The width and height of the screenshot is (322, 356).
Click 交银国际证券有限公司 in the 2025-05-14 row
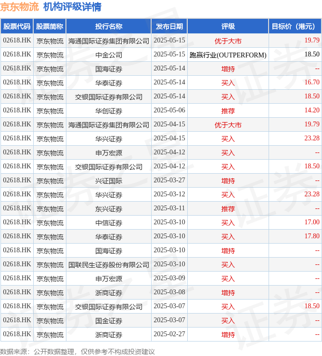click(x=109, y=97)
